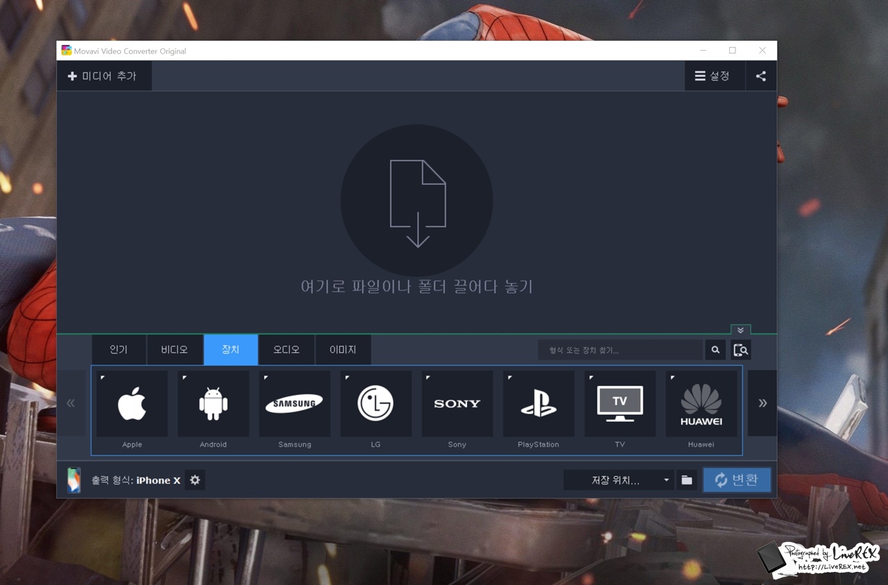Click the detect device icon
This screenshot has width=888, height=585.
tap(741, 350)
